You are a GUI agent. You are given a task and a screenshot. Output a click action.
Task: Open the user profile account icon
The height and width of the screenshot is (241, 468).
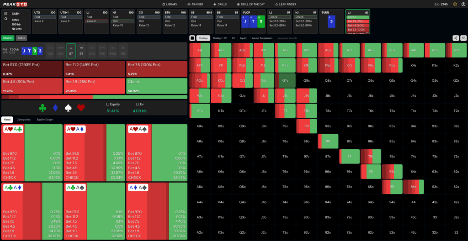click(x=463, y=4)
